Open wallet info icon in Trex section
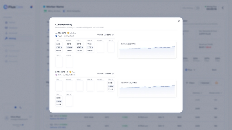This screenshot has height=130, width=232. pyautogui.click(x=113, y=74)
